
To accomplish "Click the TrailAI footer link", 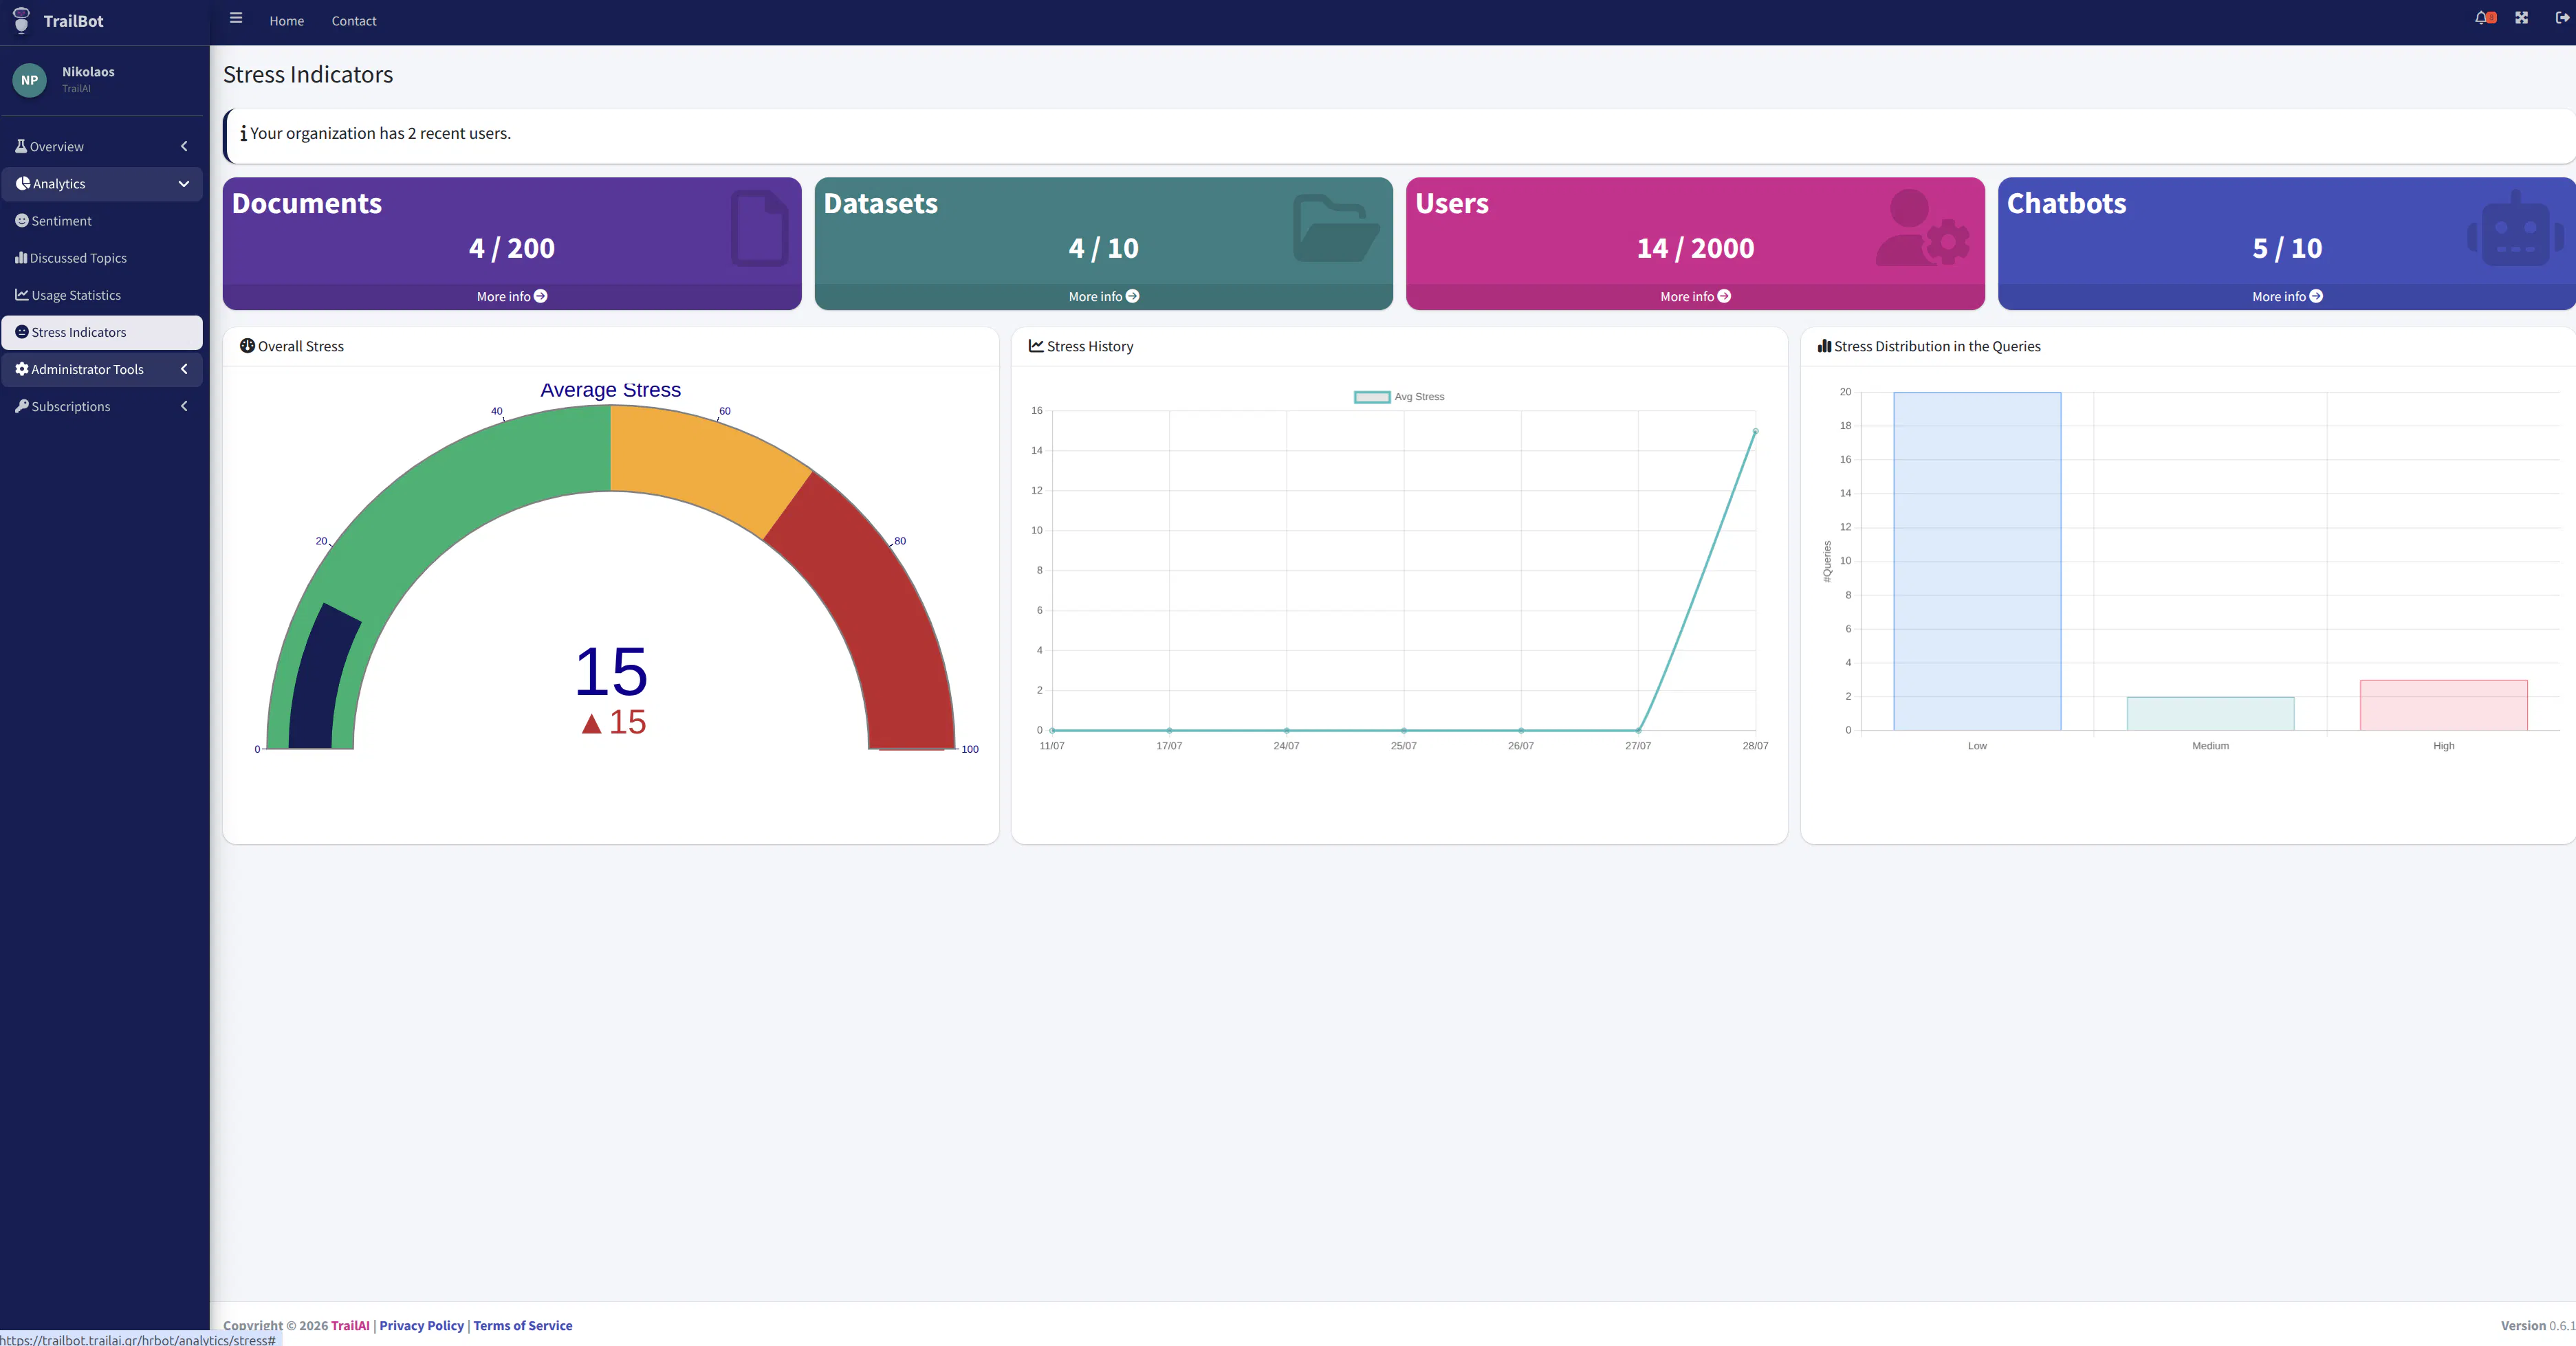I will [350, 1325].
